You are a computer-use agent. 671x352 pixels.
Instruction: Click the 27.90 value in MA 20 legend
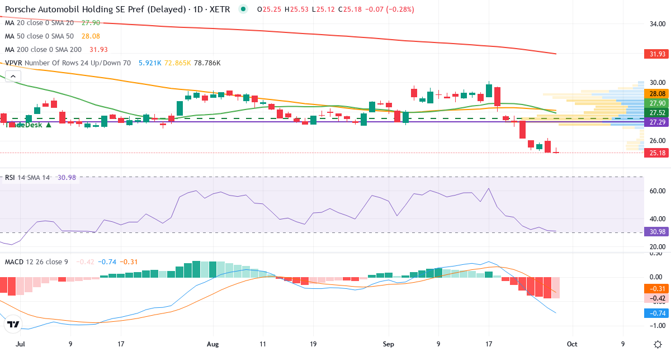pos(91,22)
